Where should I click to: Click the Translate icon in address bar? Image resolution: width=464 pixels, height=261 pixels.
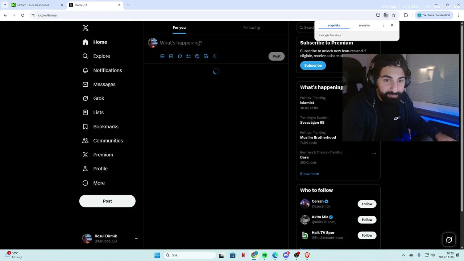[386, 15]
